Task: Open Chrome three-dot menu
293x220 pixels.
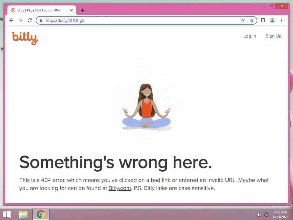Action: (x=282, y=20)
